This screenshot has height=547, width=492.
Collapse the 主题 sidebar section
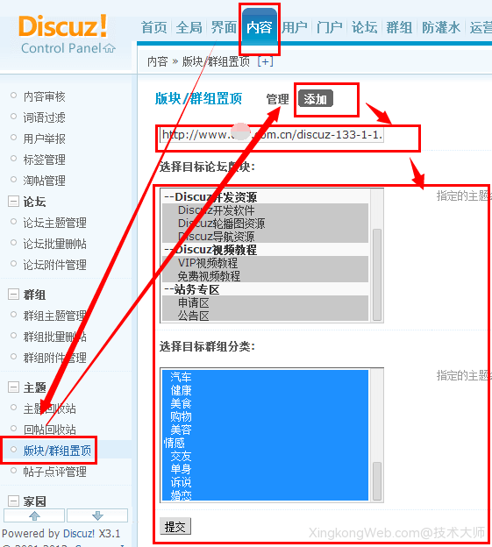[x=13, y=387]
